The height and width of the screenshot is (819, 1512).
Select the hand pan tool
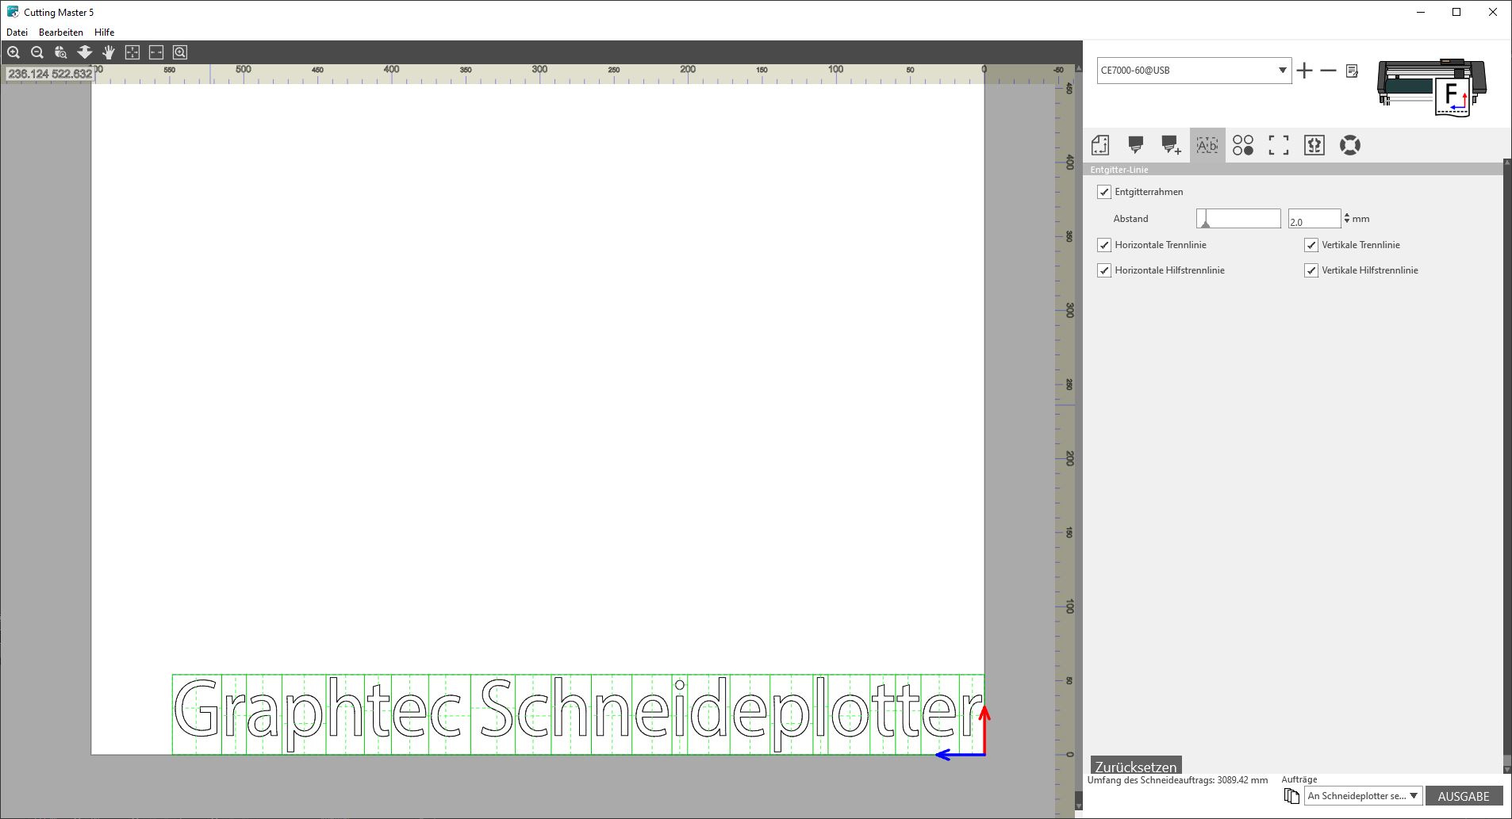pyautogui.click(x=109, y=52)
